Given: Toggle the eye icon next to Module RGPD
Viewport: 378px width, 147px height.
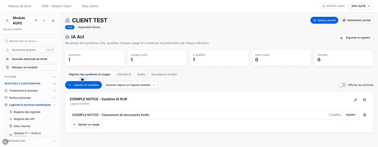Looking at the screenshot, I should click(36, 21).
